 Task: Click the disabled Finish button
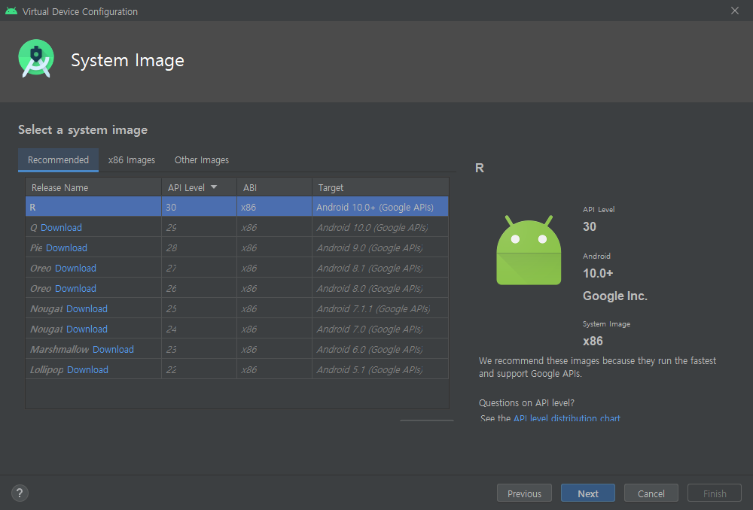point(715,493)
